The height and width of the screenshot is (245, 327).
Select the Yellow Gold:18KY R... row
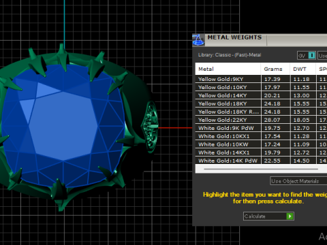261,112
